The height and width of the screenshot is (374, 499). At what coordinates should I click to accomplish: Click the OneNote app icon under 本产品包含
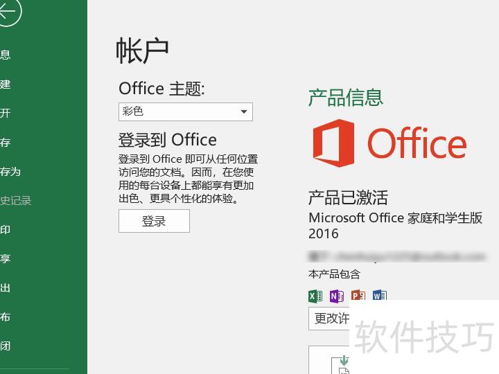tap(337, 296)
